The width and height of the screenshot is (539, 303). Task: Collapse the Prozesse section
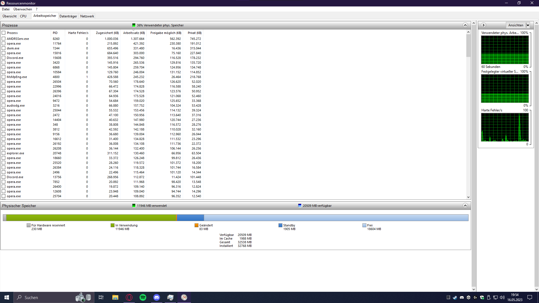pos(465,25)
